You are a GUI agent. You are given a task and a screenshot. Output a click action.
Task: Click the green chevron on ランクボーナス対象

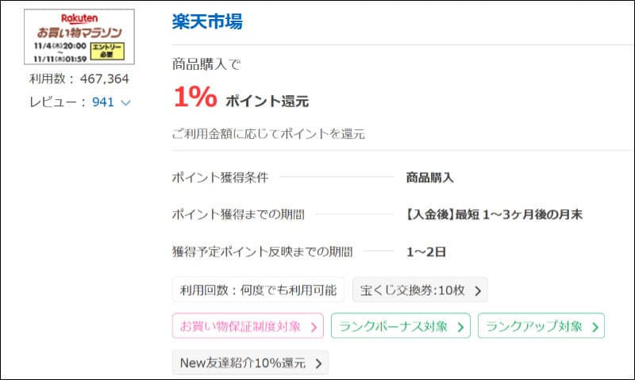tap(460, 327)
